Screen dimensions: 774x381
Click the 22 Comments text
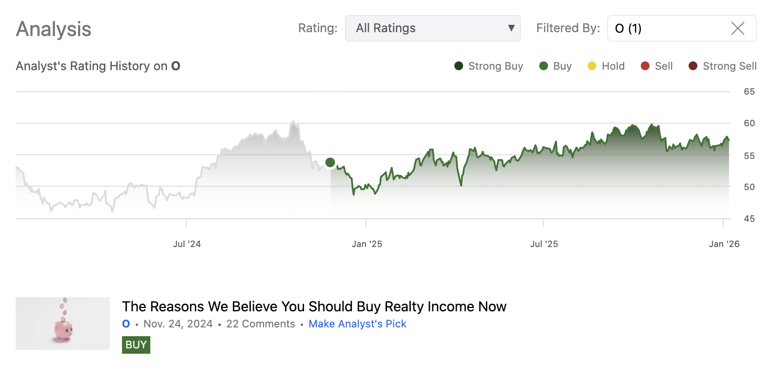click(x=261, y=324)
